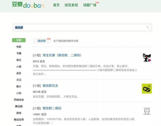
Task: Filter results by 音乐
Action: (19, 60)
